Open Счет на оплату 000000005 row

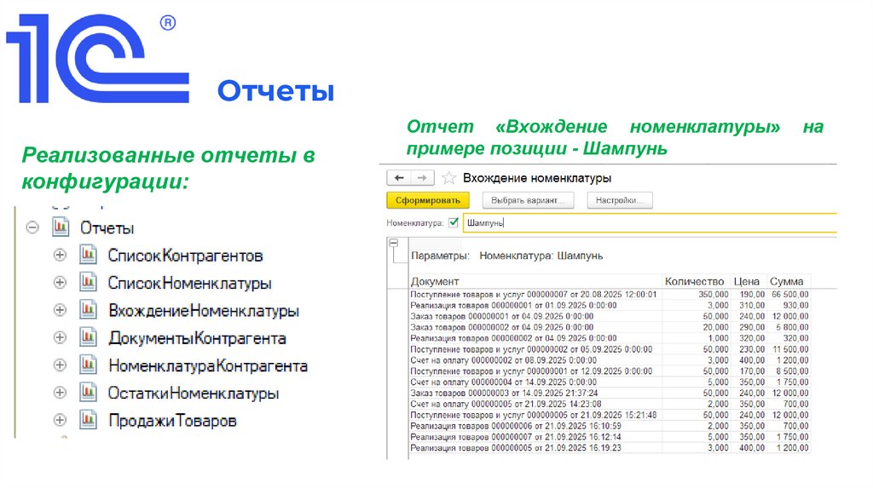610,404
